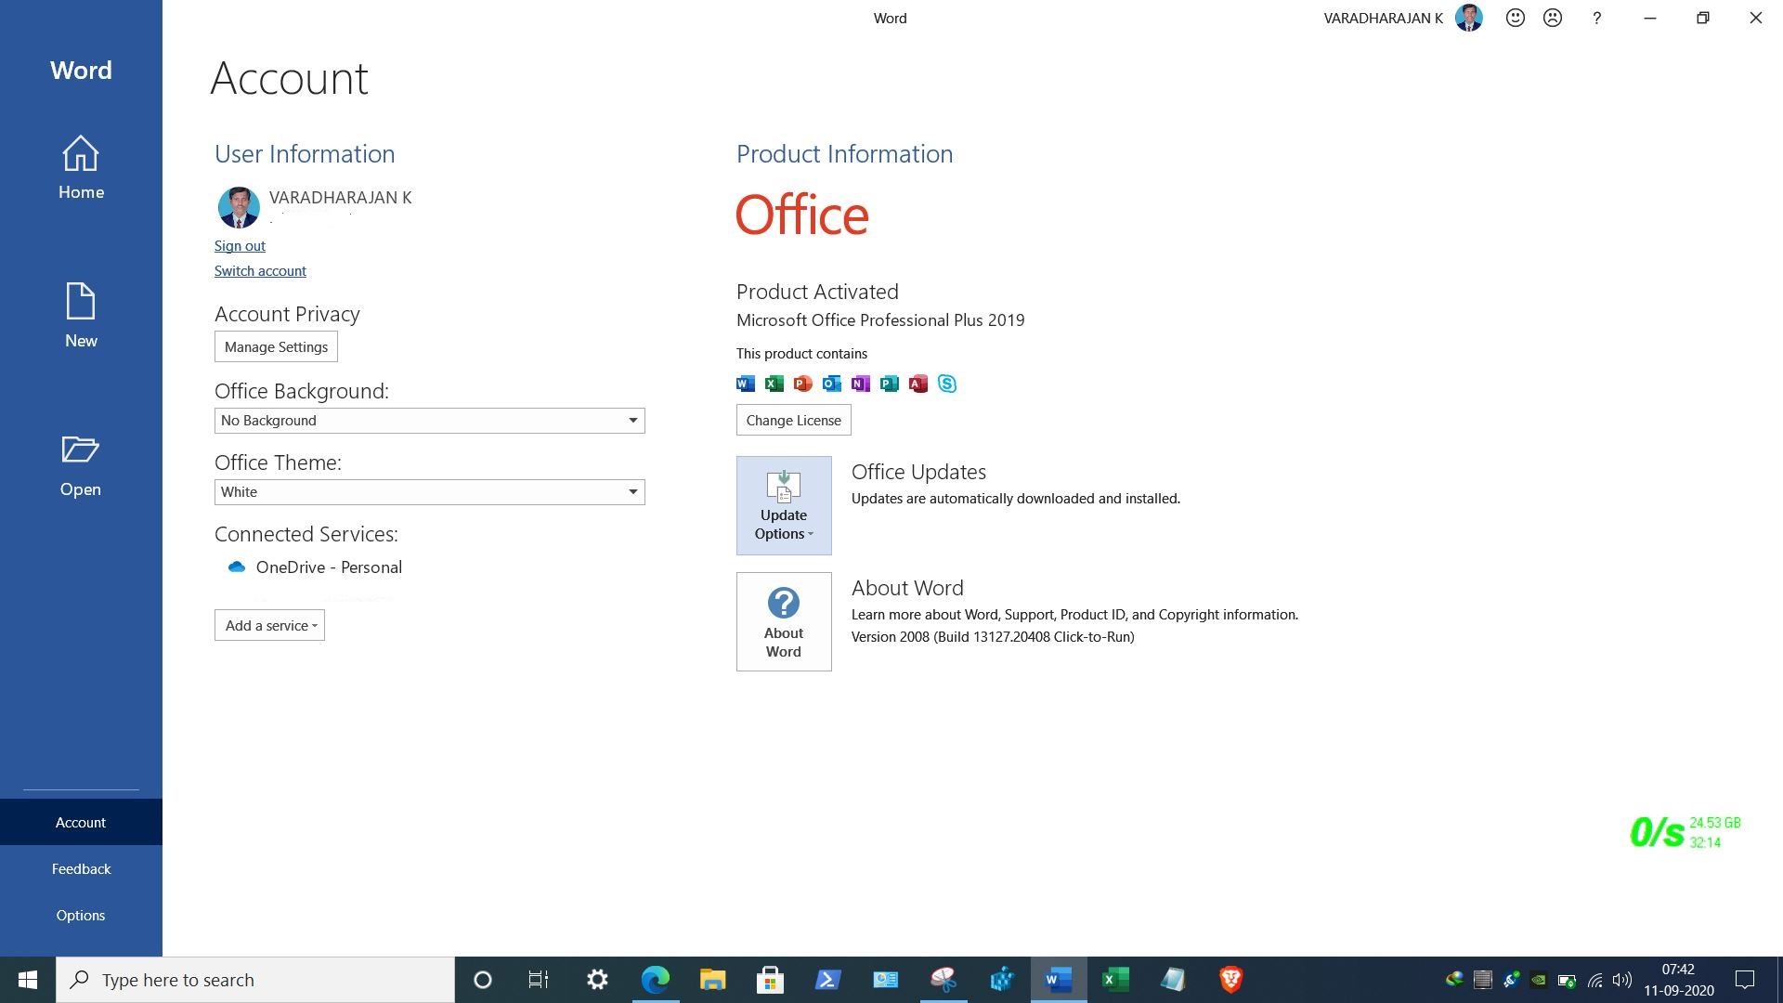
Task: Click Change License button
Action: point(793,421)
